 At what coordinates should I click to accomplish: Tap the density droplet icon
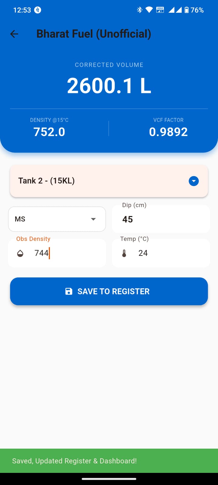point(20,253)
